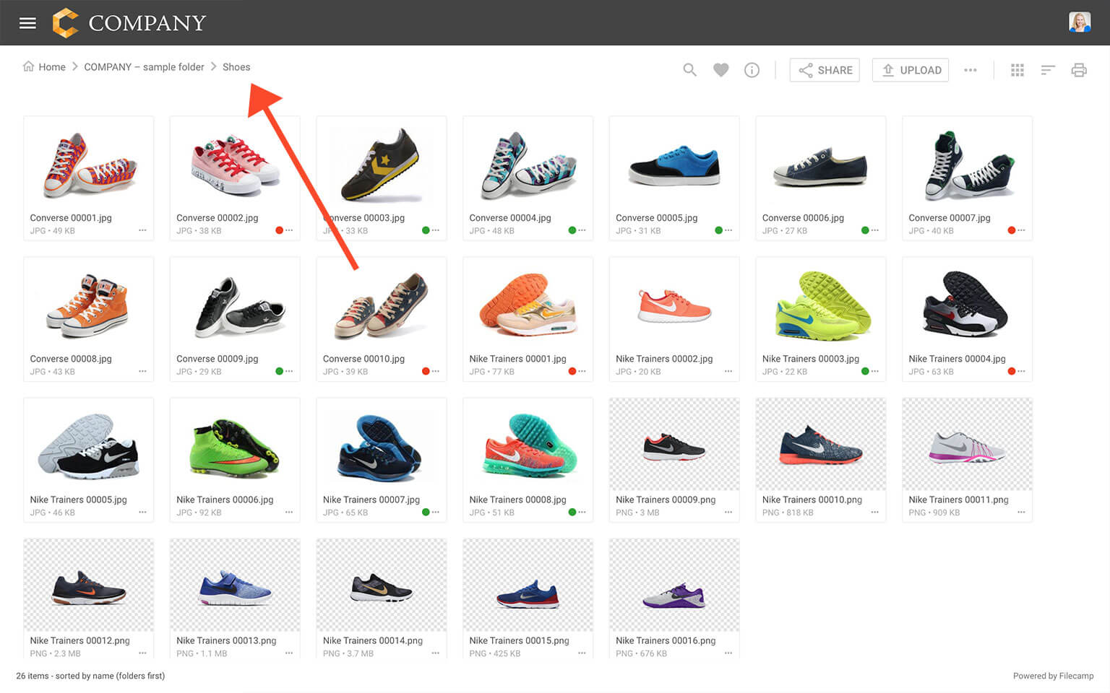
Task: Click the print icon
Action: coord(1079,70)
